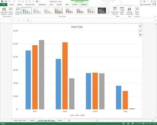
Task: Switch to the Format ribbon tab
Action: click(84, 5)
